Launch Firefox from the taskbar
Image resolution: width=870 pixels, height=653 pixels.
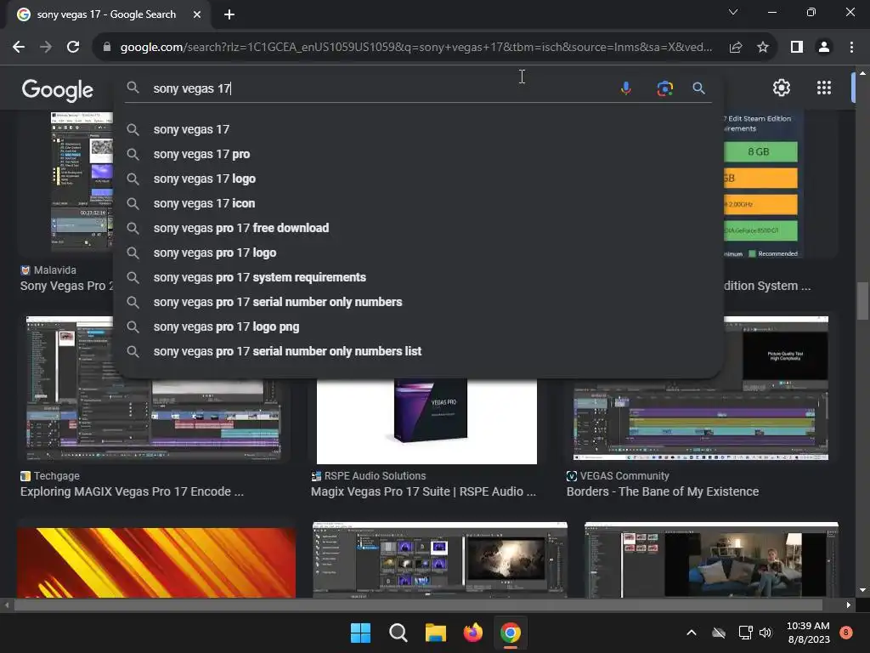(x=472, y=633)
